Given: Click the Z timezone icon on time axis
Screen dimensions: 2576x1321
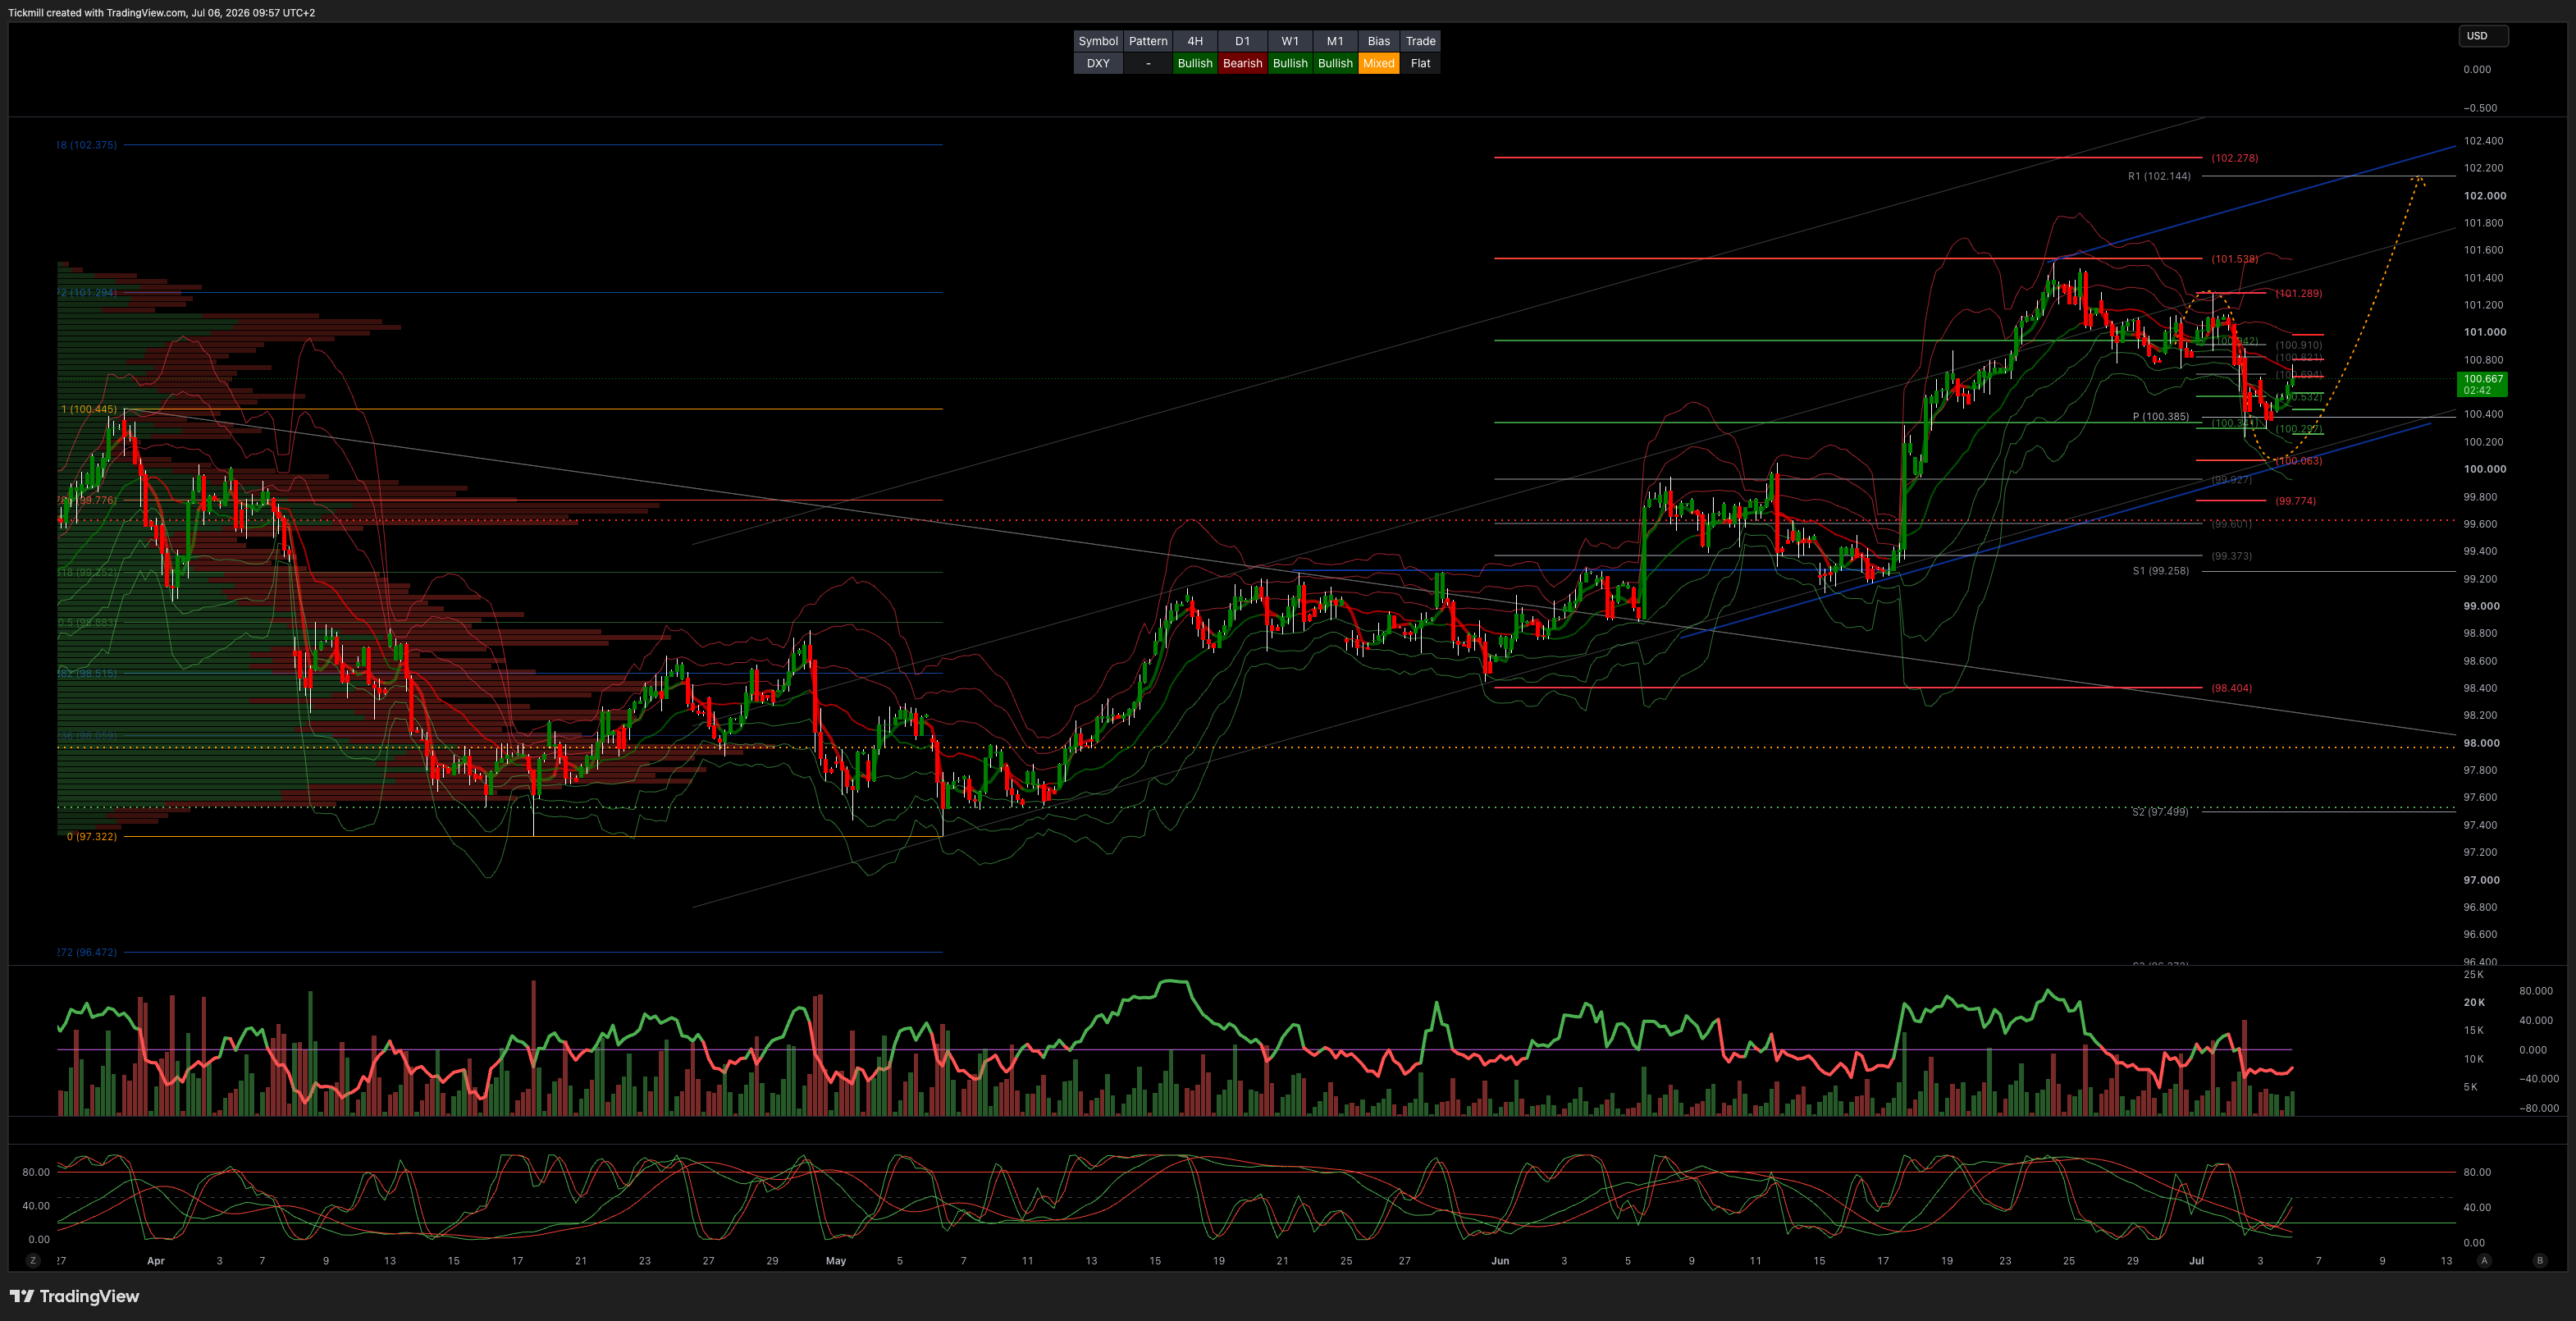Looking at the screenshot, I should [33, 1260].
